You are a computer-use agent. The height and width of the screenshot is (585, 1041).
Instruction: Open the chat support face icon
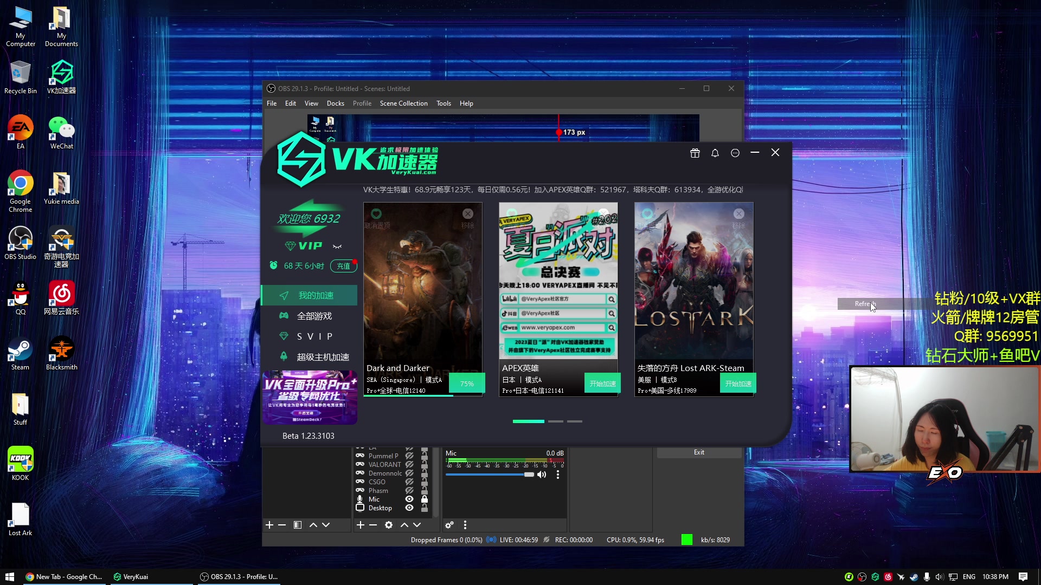tap(735, 153)
